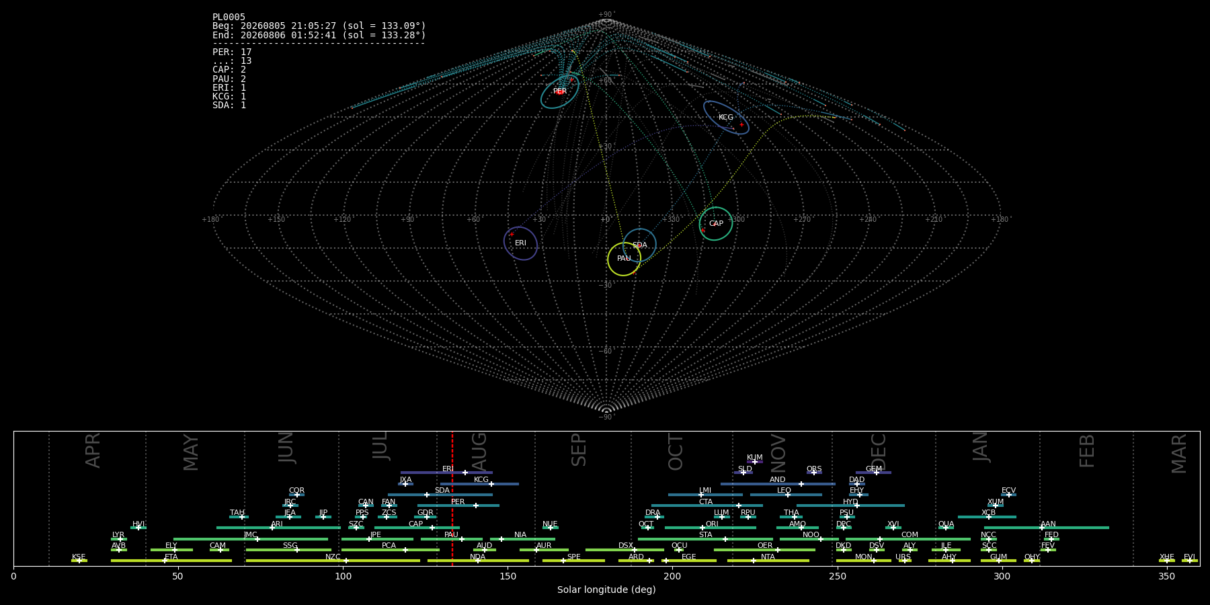Click the PL0005 station title text
This screenshot has height=605, width=1210.
point(229,17)
